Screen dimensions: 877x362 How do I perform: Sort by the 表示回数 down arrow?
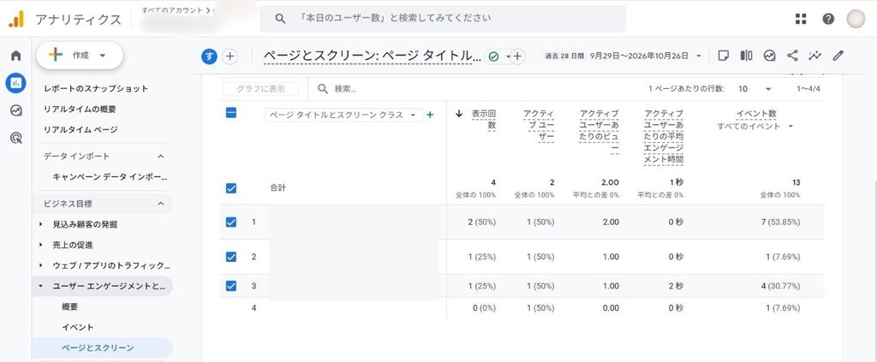coord(460,114)
